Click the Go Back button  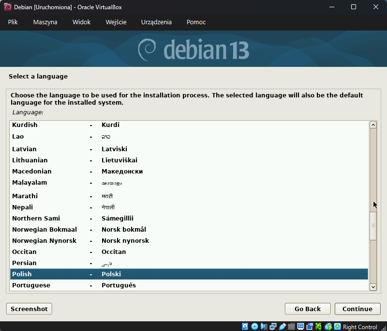click(307, 309)
